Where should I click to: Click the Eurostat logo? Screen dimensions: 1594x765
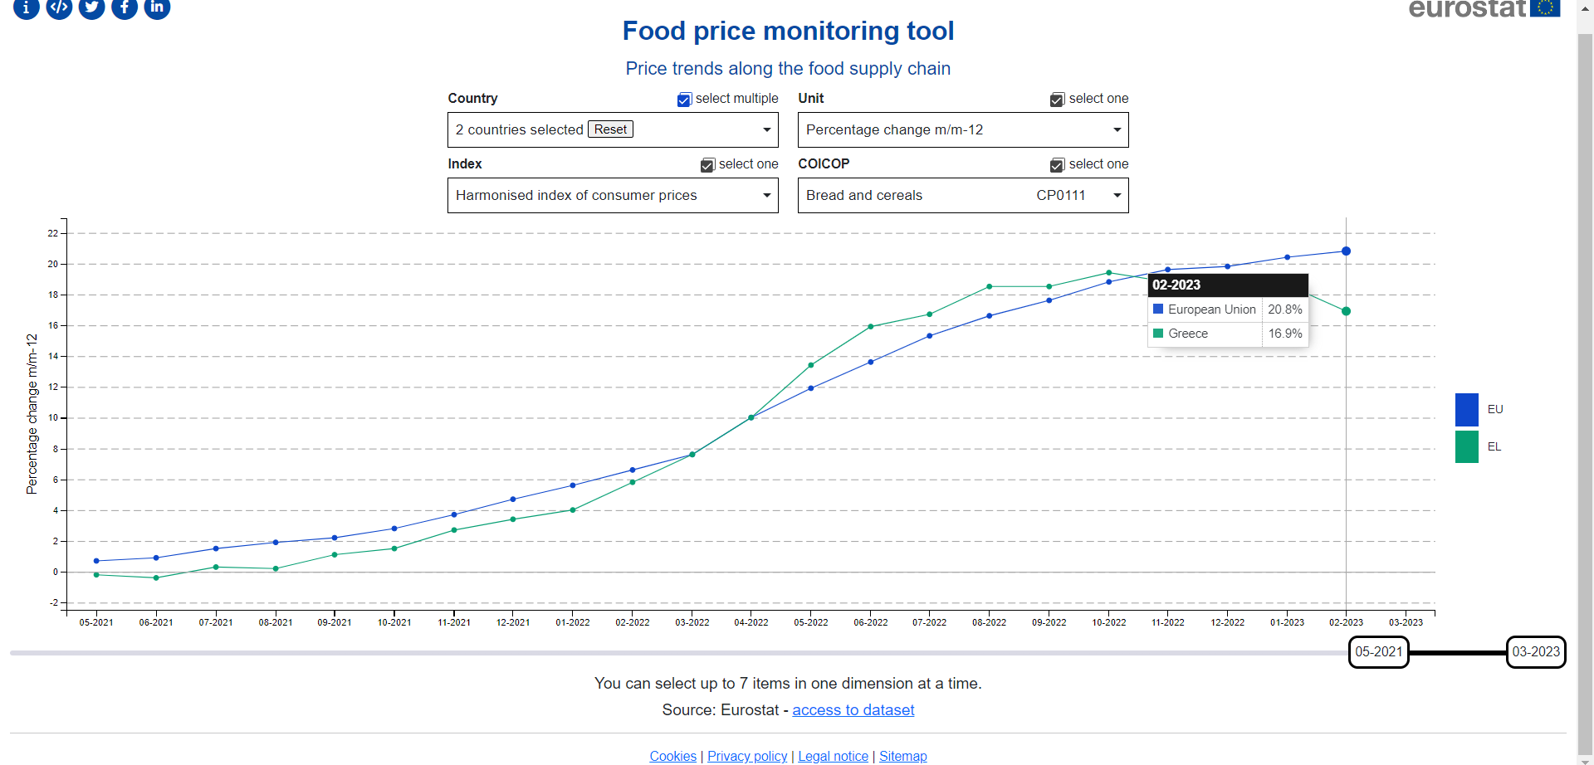coord(1484,8)
